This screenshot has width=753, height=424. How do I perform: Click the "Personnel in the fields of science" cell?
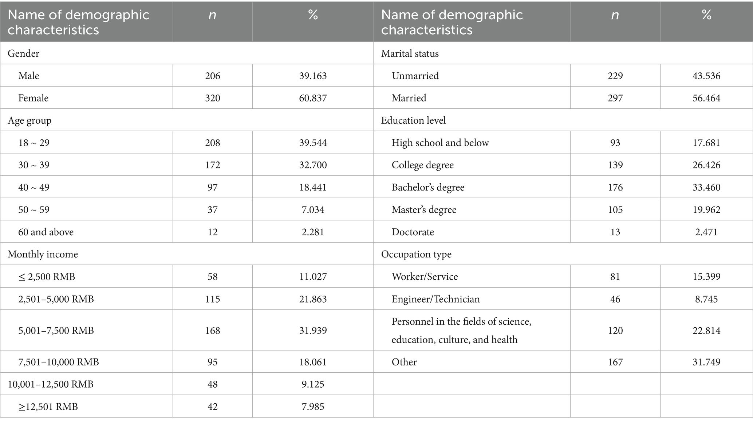coord(461,330)
